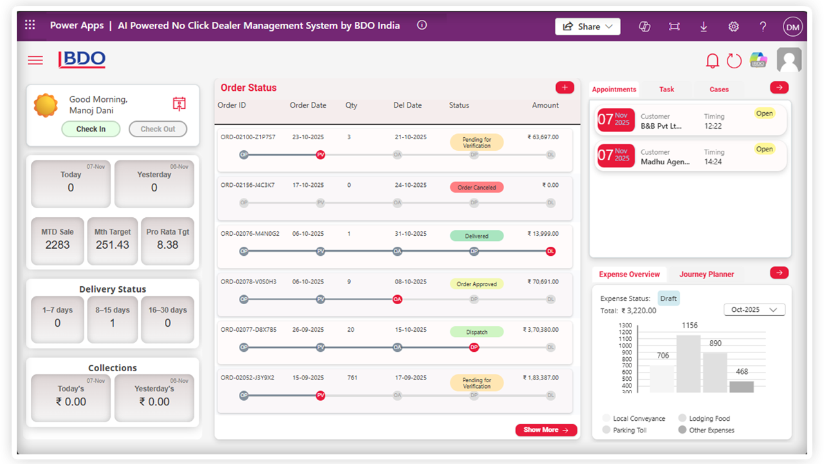
Task: Click red DP stage marker on ORD-02077-D8X7B5
Action: [x=474, y=347]
